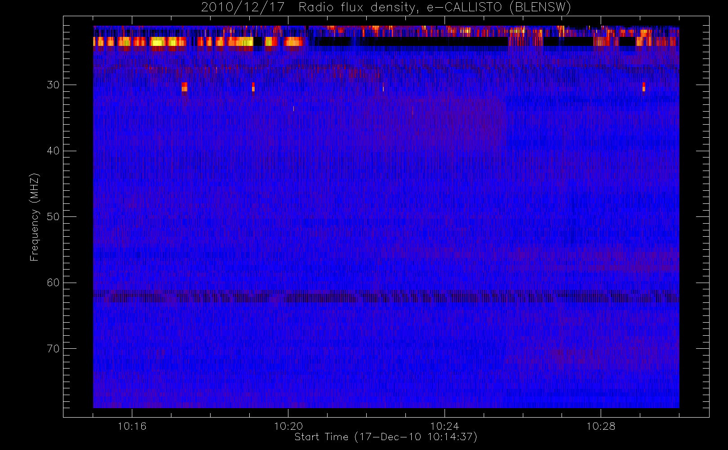Click the 10:24 time axis label
Image resolution: width=728 pixels, height=450 pixels.
tap(445, 426)
